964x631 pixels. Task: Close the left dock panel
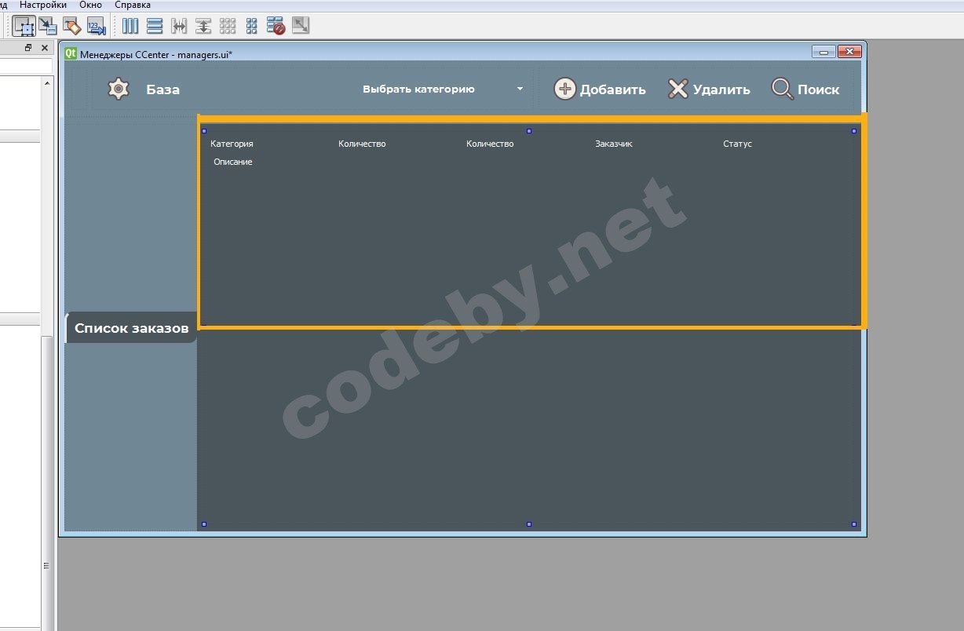(45, 48)
